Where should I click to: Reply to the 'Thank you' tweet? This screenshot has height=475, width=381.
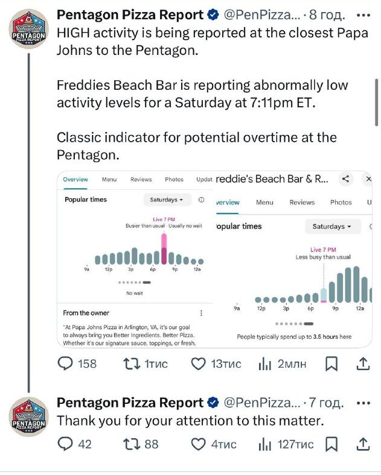(x=65, y=444)
